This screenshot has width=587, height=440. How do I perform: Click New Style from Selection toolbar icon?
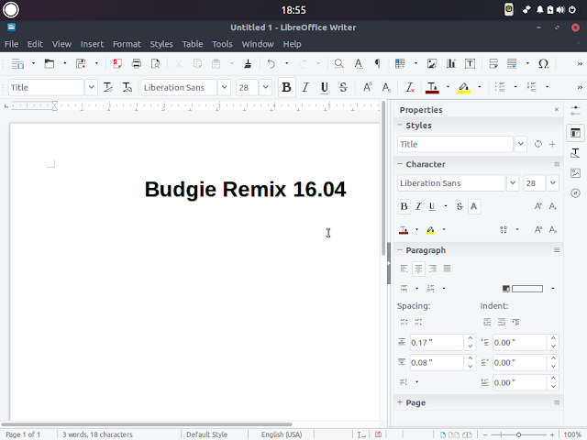point(127,87)
